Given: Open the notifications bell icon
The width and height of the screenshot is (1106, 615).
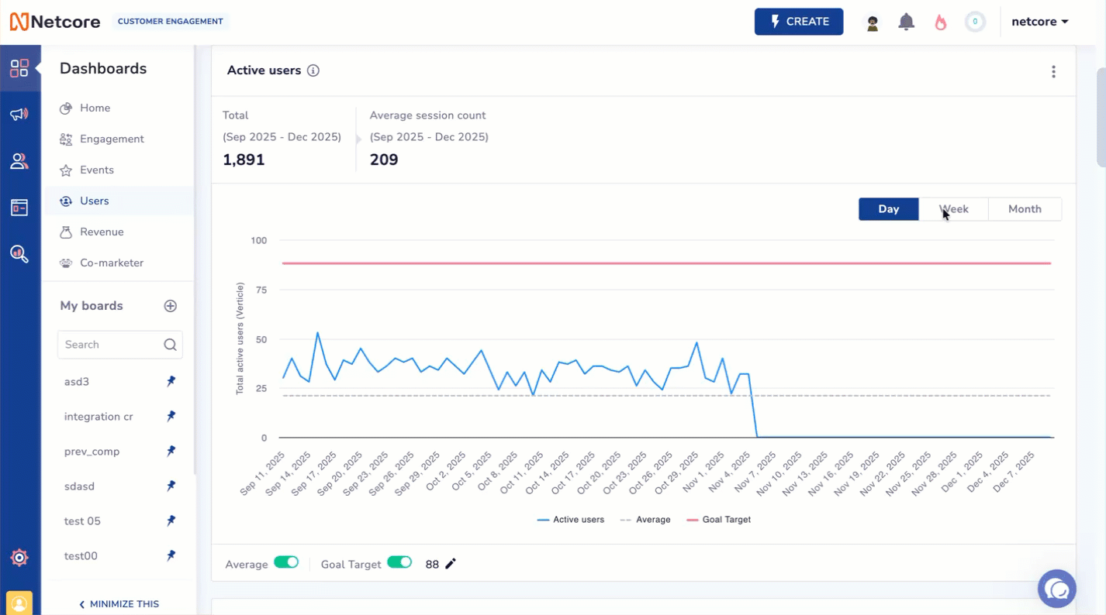Looking at the screenshot, I should pyautogui.click(x=906, y=22).
